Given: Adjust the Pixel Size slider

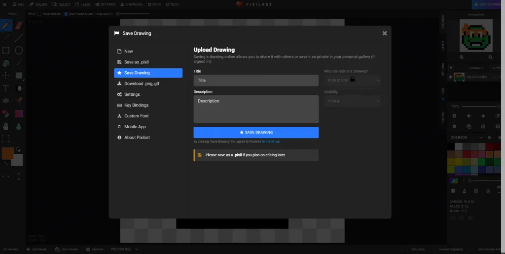Looking at the screenshot, I should tap(133, 14).
